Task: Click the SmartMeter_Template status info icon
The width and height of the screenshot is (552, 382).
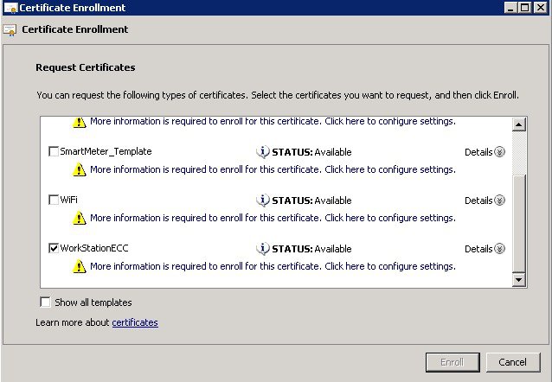Action: (263, 152)
